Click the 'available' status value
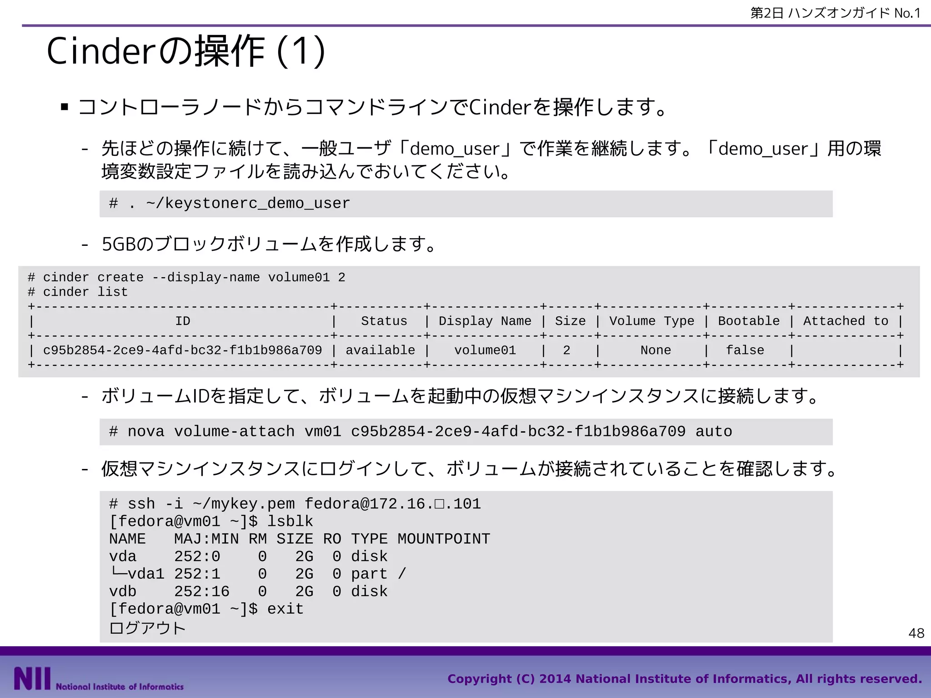This screenshot has height=698, width=931. (380, 350)
